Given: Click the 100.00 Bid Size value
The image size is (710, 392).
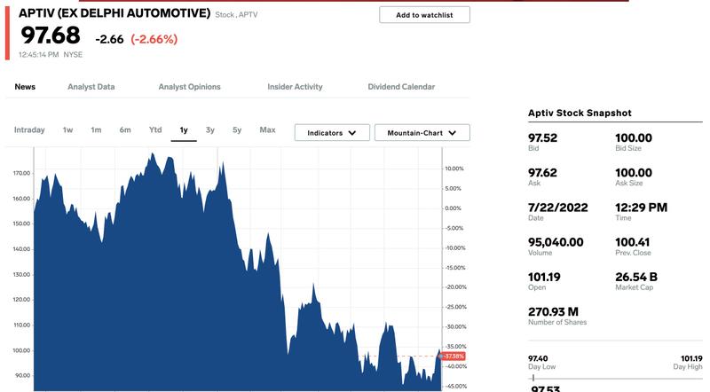Looking at the screenshot, I should pyautogui.click(x=634, y=137).
